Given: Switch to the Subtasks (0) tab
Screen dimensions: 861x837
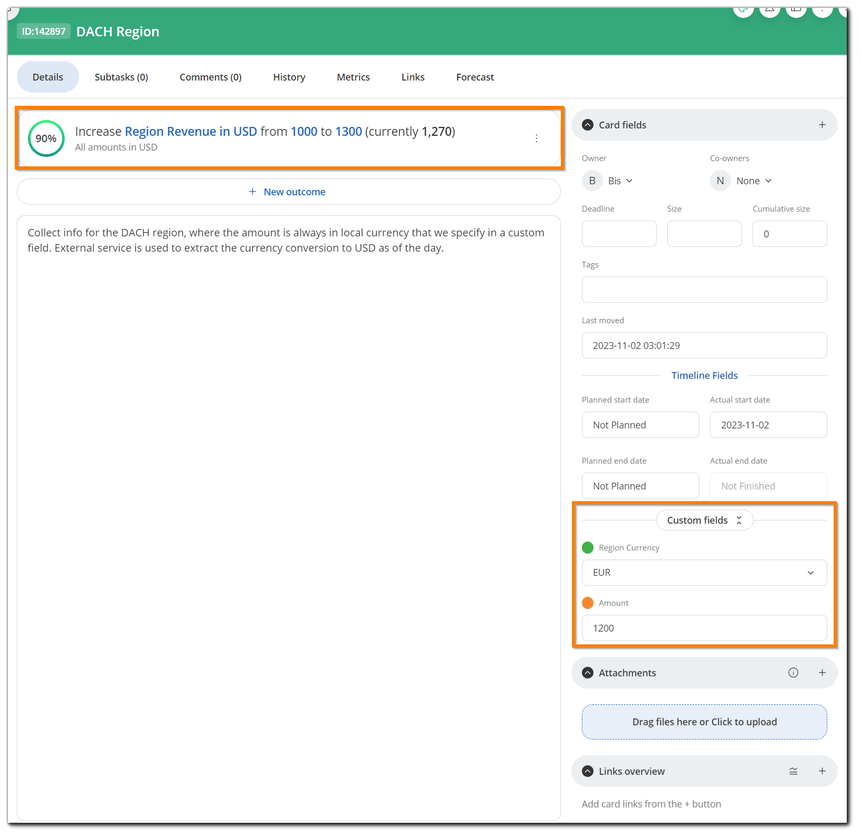Looking at the screenshot, I should [121, 77].
